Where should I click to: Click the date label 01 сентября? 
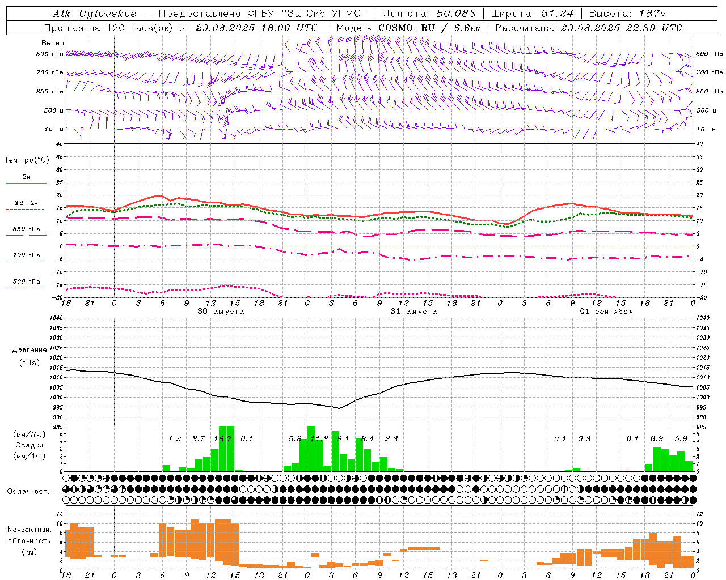(606, 312)
